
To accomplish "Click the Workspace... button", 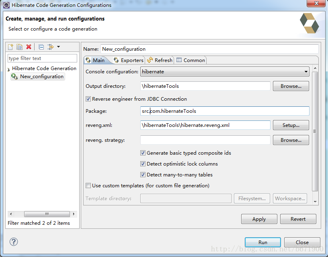I will [290, 199].
